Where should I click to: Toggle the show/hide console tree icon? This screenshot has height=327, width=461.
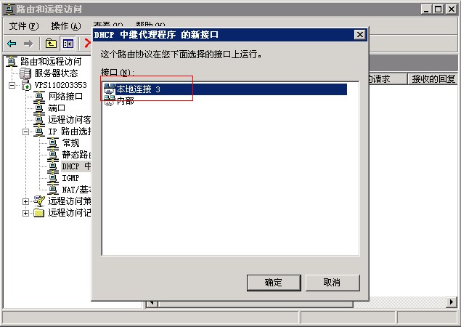68,44
